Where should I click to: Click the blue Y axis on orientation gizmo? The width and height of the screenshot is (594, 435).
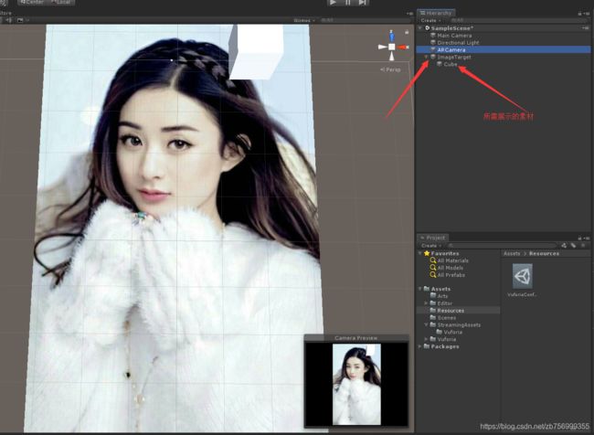coord(392,36)
